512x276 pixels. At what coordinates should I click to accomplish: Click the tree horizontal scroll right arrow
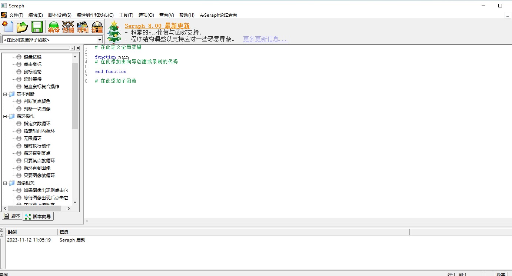69,209
